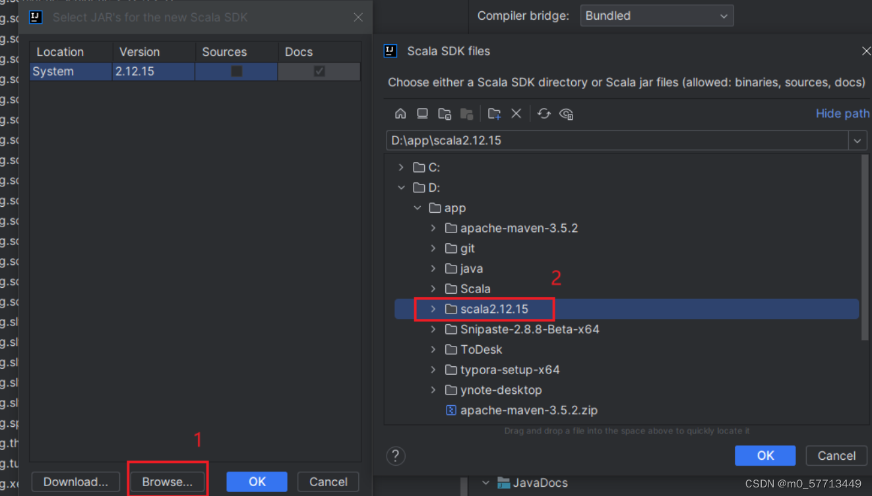This screenshot has width=872, height=496.
Task: Expand the ToDesk folder
Action: tap(433, 349)
